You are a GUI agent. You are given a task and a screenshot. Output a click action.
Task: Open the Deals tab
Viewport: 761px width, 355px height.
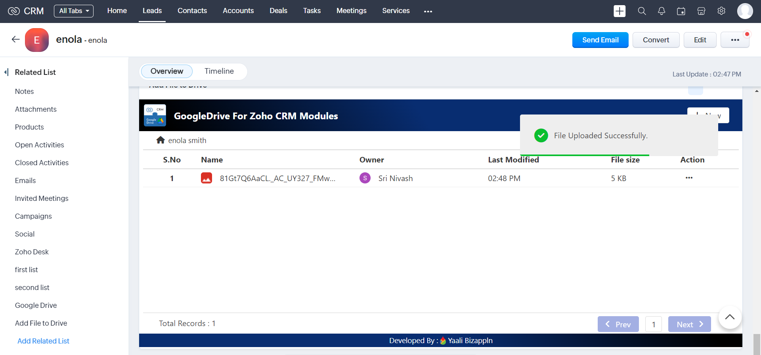(278, 11)
